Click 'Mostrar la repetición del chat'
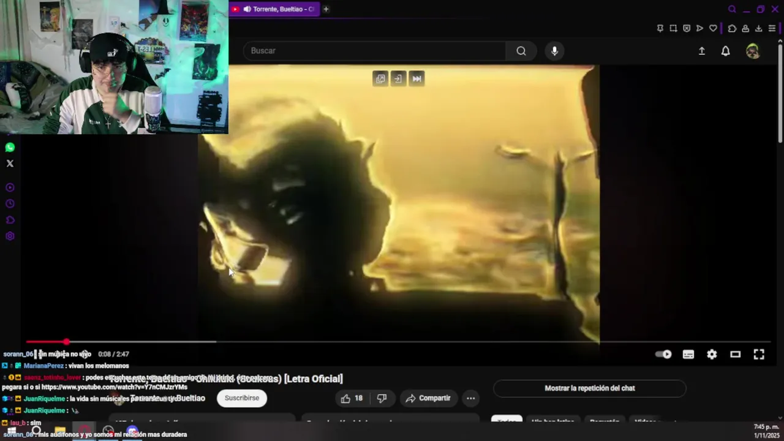Screen dimensions: 784x441 (590, 388)
